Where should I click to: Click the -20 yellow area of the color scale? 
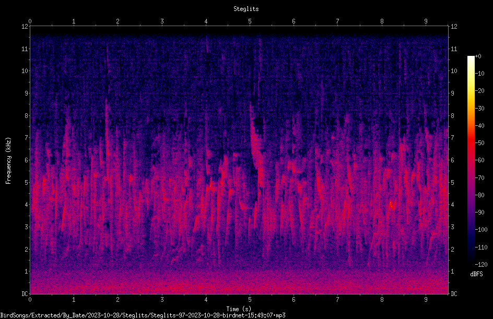click(x=471, y=91)
